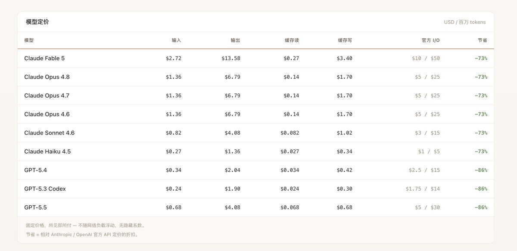Click the 输出 column header
Screen dimensions: 517x251
click(x=235, y=40)
